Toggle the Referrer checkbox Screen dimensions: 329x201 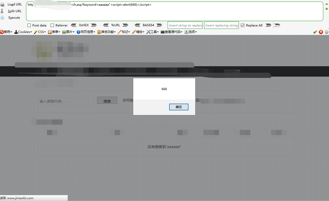click(x=52, y=25)
